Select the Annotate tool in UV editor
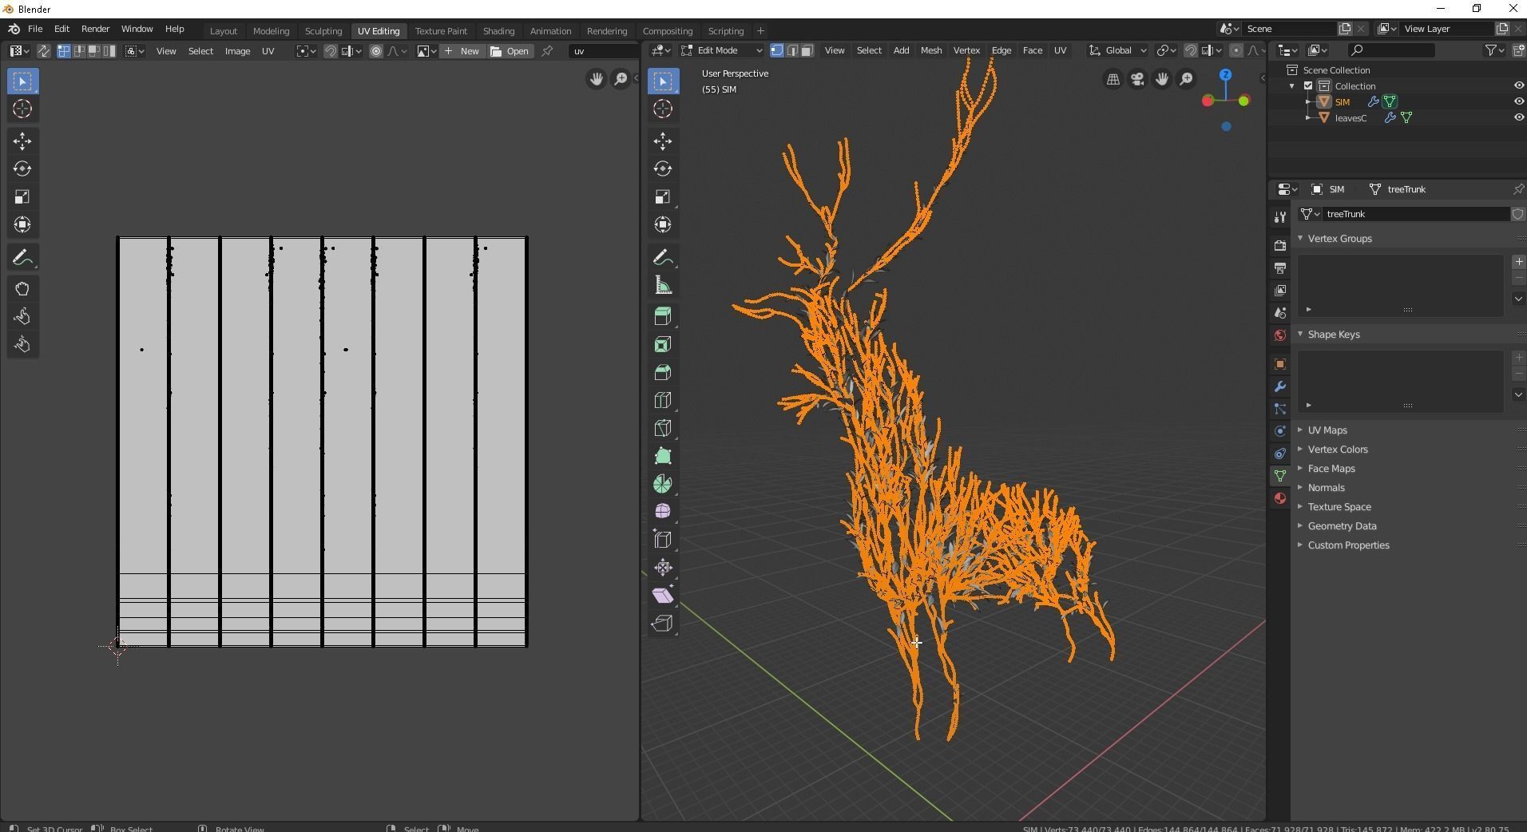This screenshot has width=1527, height=832. click(22, 258)
